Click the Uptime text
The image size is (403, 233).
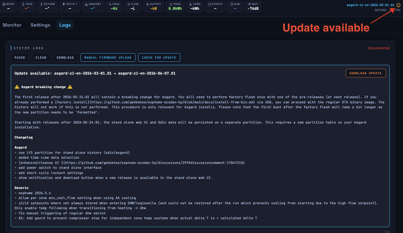coord(387,10)
